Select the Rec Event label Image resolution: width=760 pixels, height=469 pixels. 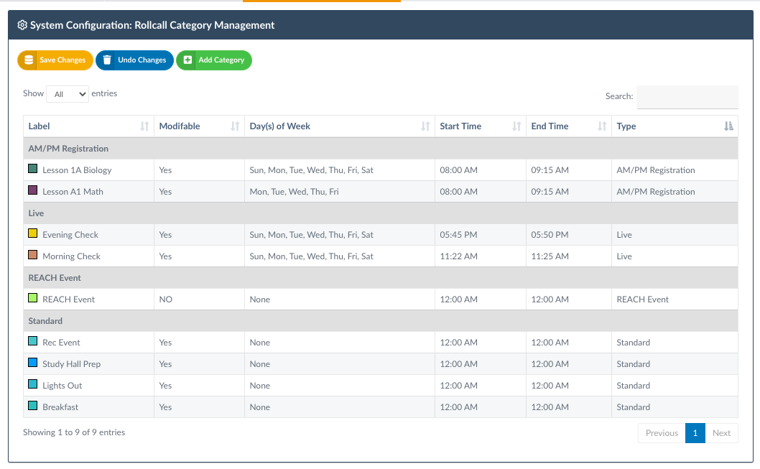[x=61, y=343]
